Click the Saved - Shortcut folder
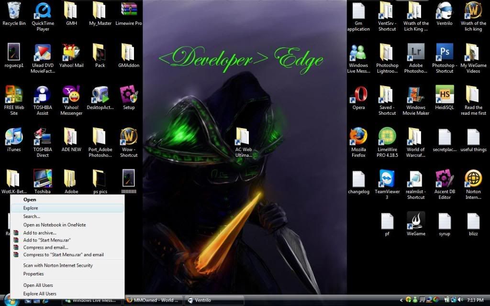The height and width of the screenshot is (306, 490). [x=387, y=94]
